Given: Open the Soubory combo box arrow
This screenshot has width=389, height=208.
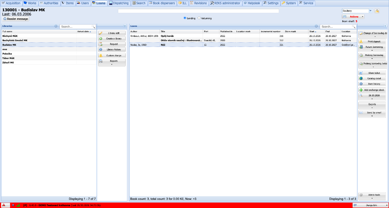Looking at the screenshot, I should tap(371, 11).
